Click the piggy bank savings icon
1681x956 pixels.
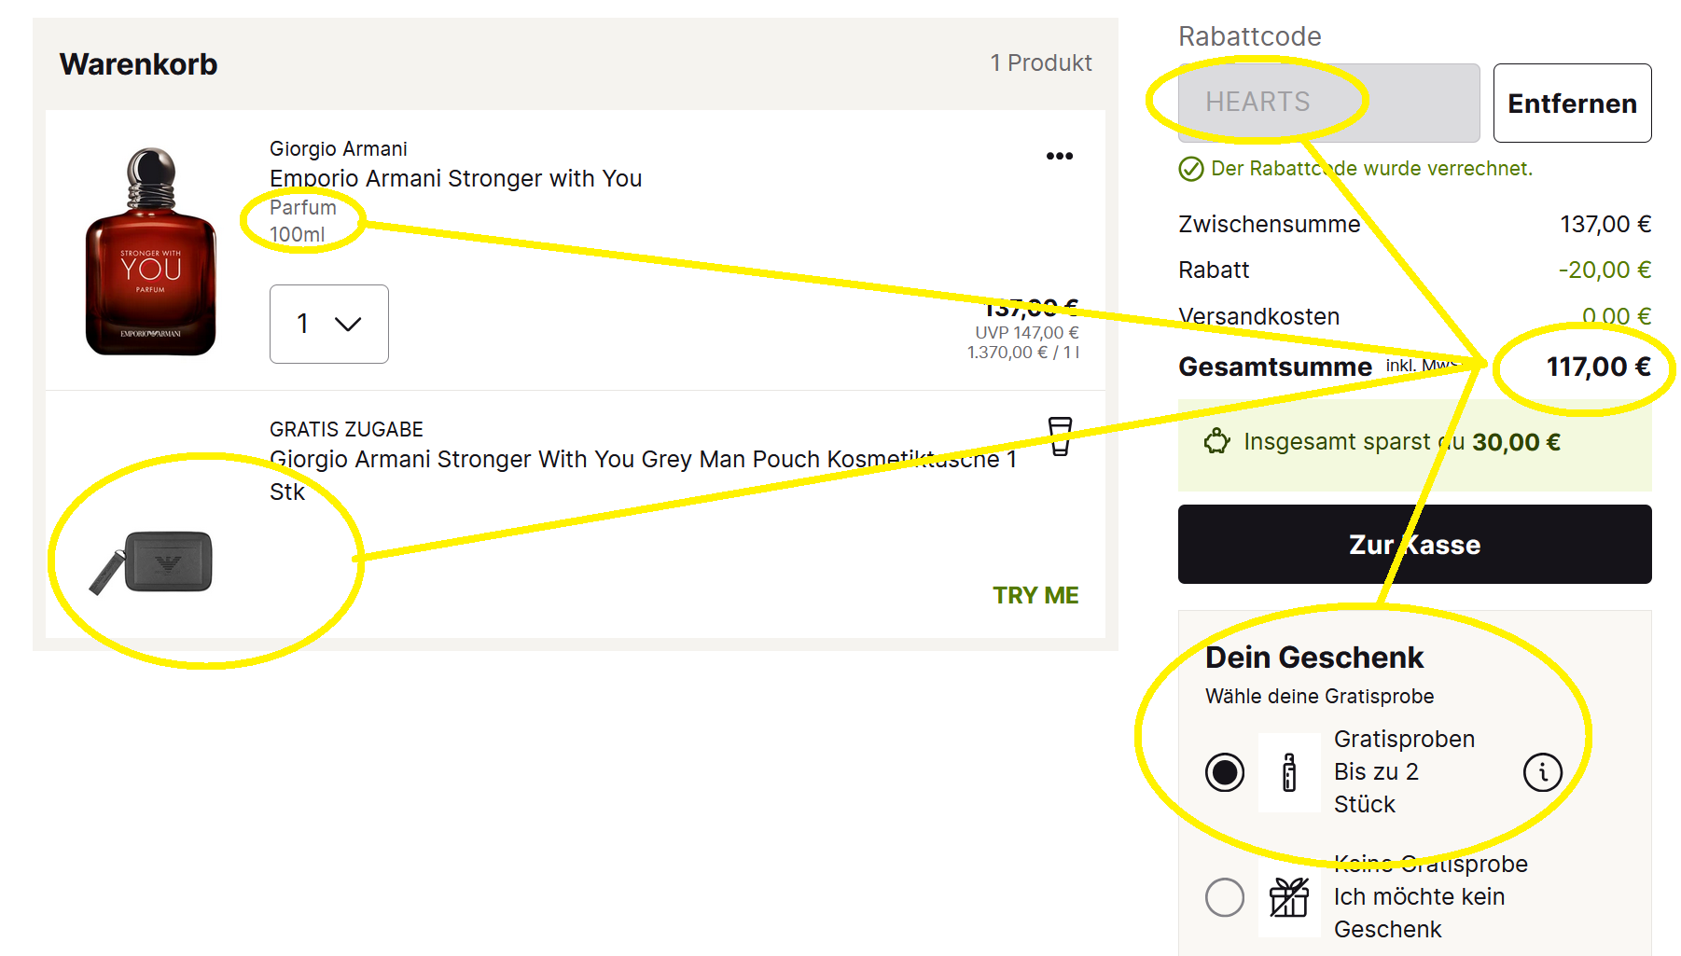1216,442
